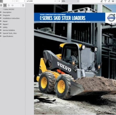
Task: Show page thumbnails view
Action: point(1,5)
